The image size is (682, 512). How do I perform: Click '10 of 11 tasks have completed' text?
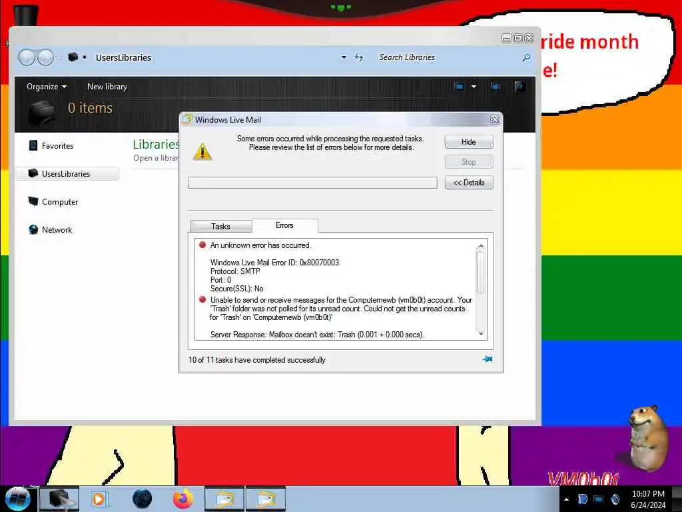(256, 360)
